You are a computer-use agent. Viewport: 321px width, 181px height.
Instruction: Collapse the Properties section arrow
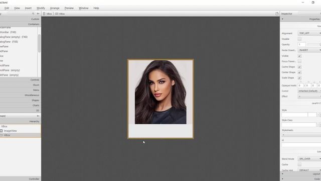(282, 19)
